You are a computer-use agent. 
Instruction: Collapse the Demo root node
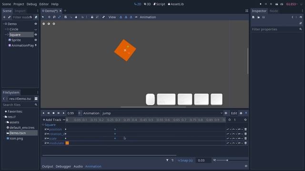[x=3, y=24]
